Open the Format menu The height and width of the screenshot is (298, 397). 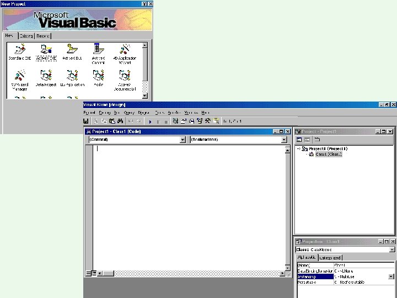(x=89, y=113)
